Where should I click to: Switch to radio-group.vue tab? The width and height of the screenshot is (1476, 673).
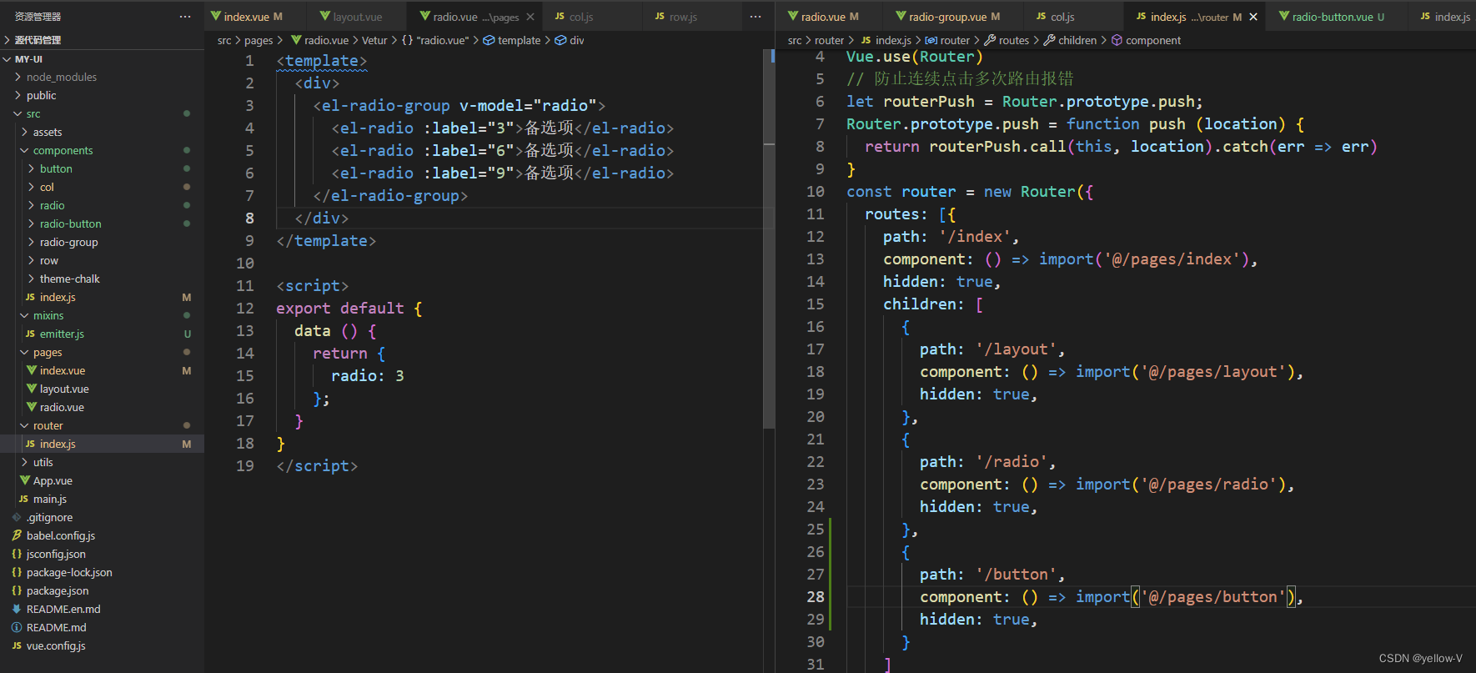pyautogui.click(x=955, y=17)
